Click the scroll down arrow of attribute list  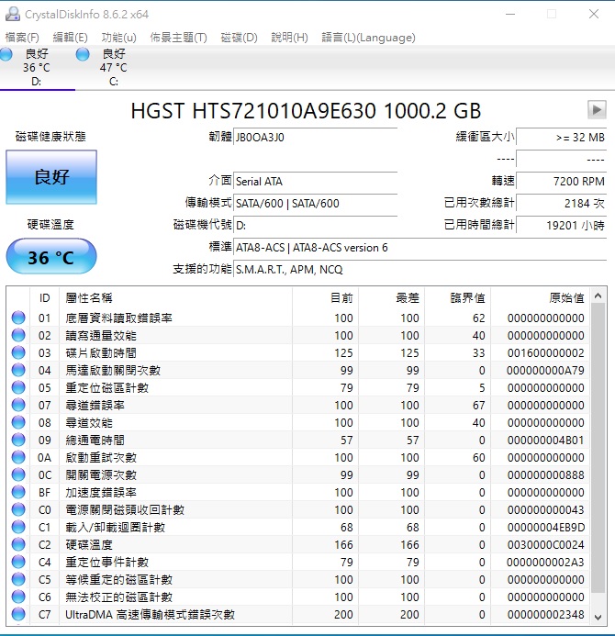coord(598,617)
